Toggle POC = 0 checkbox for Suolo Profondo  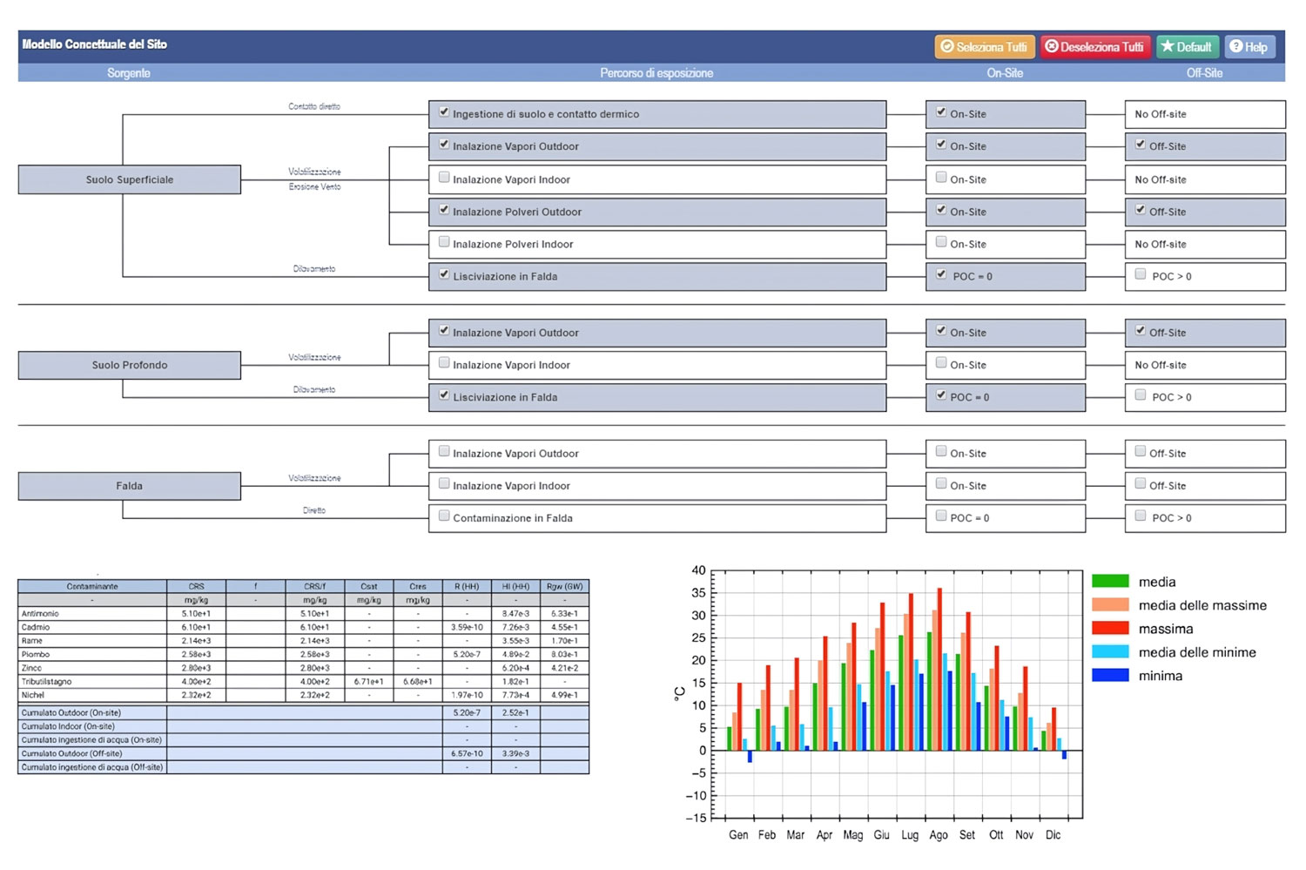[x=941, y=395]
